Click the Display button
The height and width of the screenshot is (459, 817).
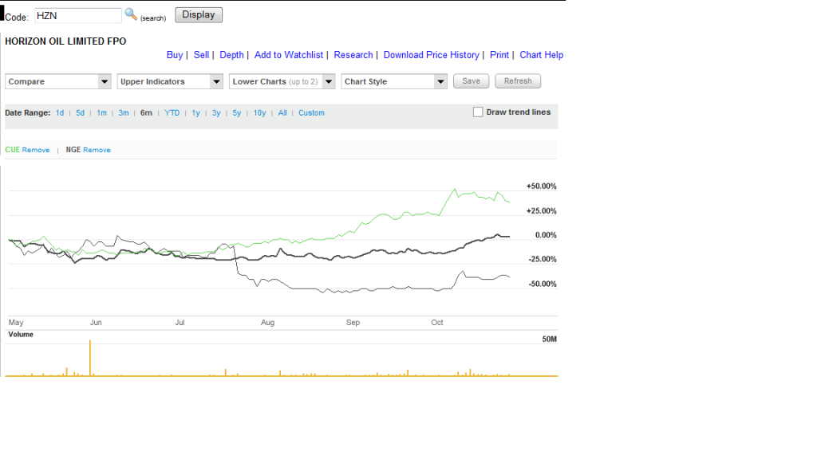tap(199, 15)
